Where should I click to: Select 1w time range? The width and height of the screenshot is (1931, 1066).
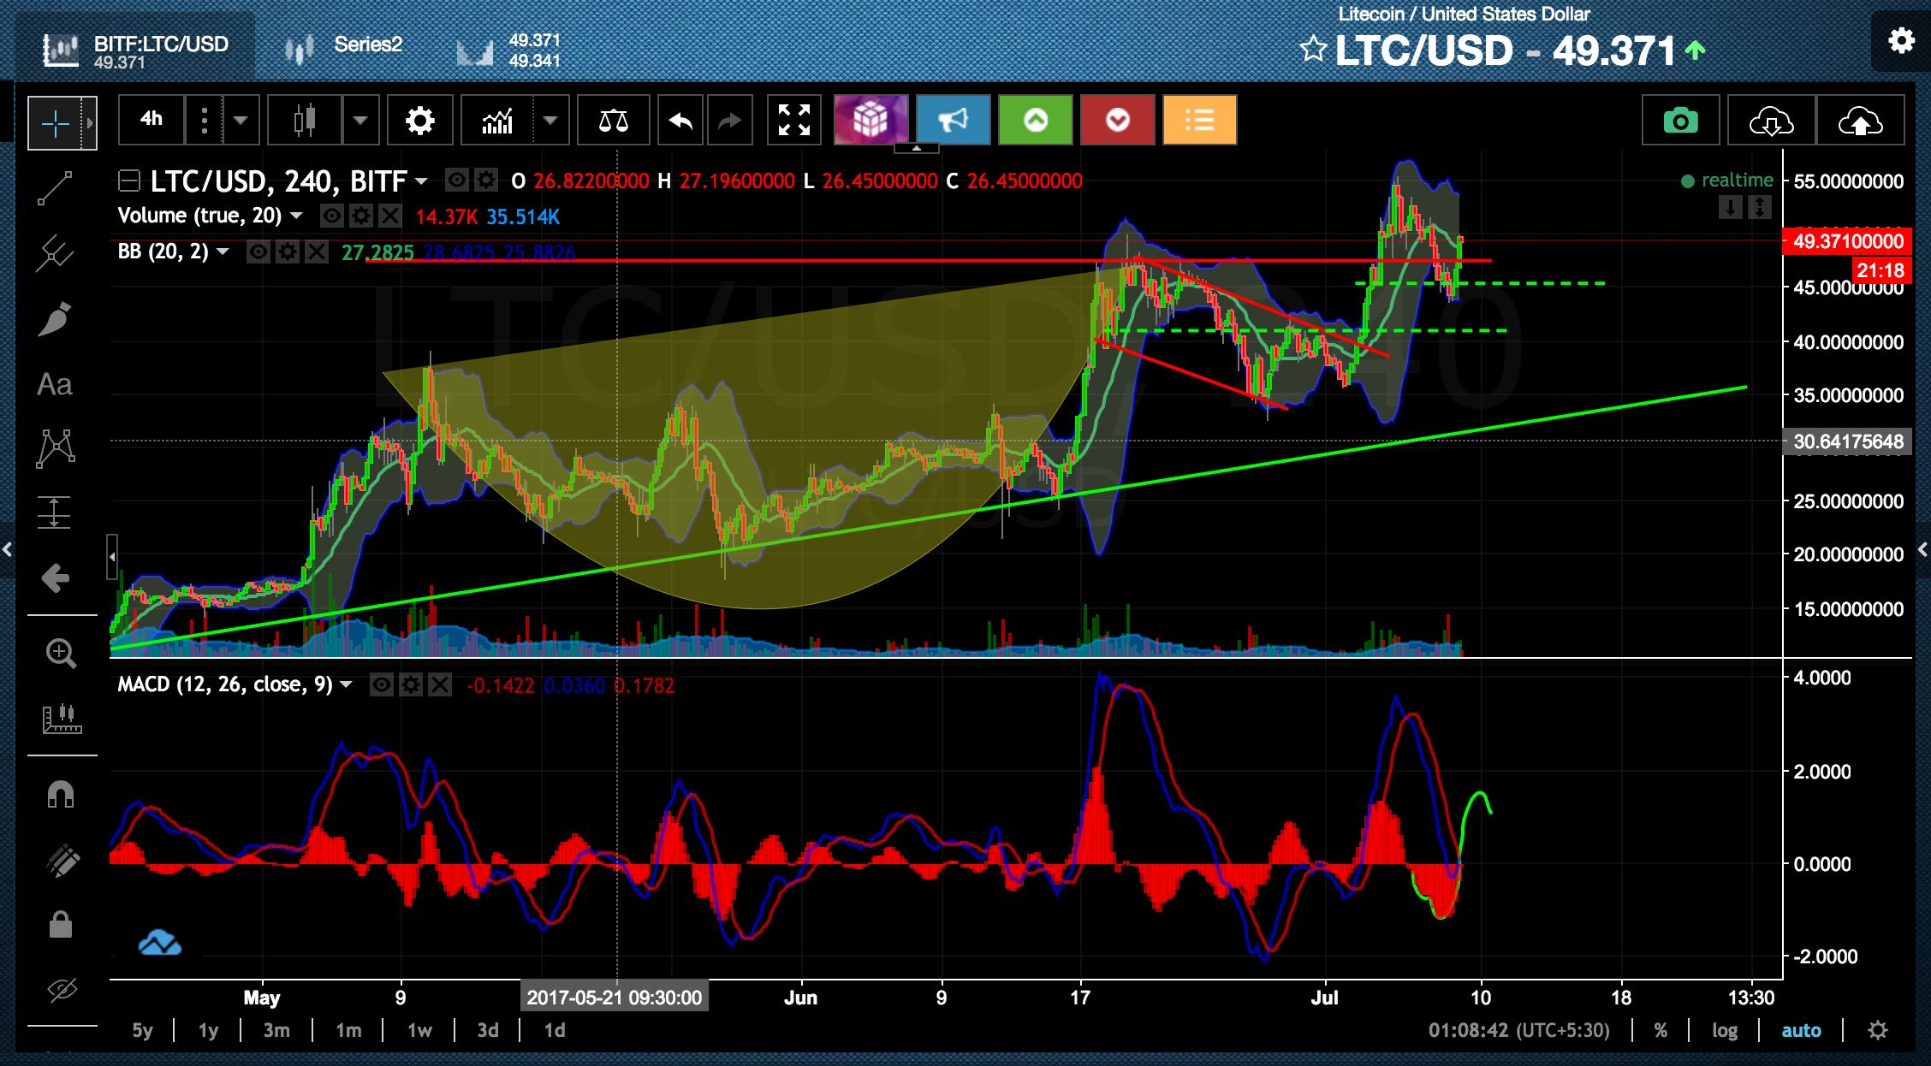(x=419, y=1030)
